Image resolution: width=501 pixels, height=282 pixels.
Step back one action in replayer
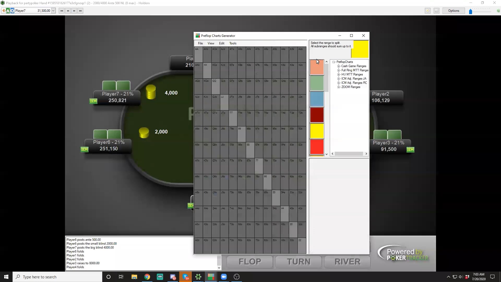coord(68,11)
